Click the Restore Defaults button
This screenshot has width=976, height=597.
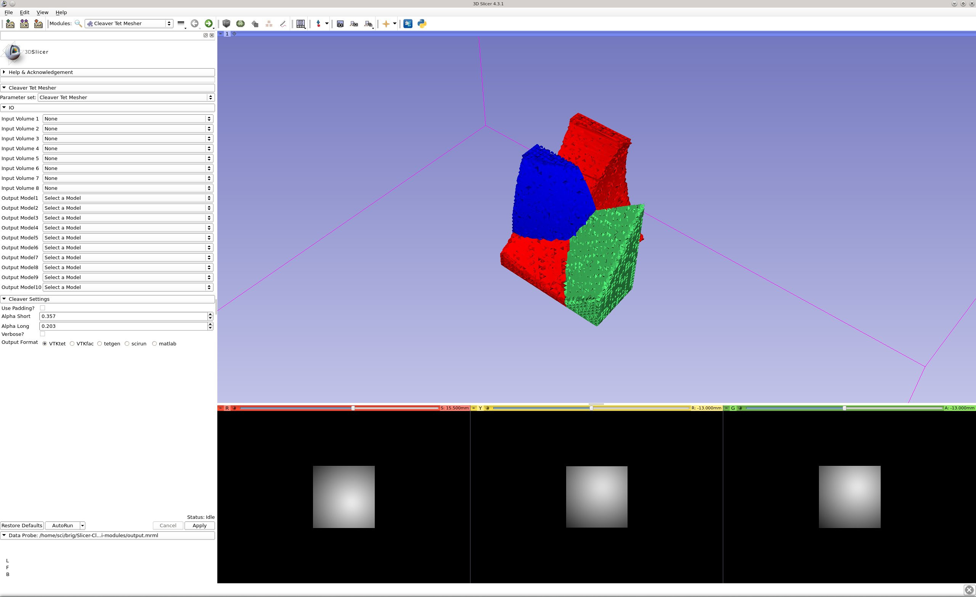[x=22, y=526]
